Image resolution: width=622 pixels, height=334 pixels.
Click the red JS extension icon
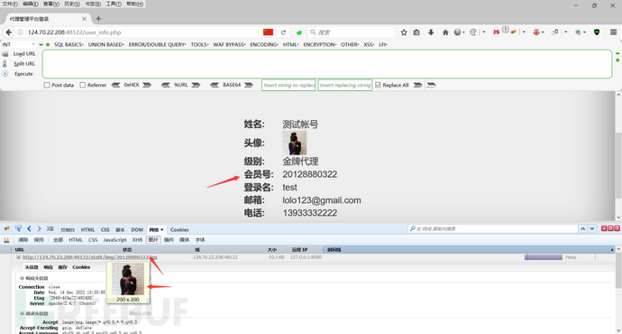point(496,32)
